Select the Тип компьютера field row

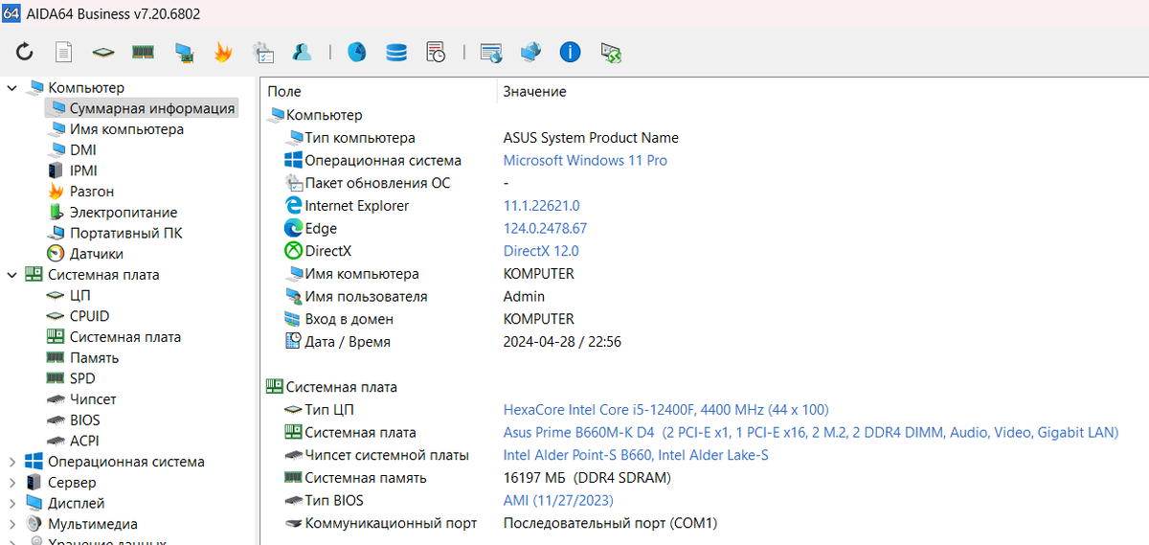pos(359,138)
